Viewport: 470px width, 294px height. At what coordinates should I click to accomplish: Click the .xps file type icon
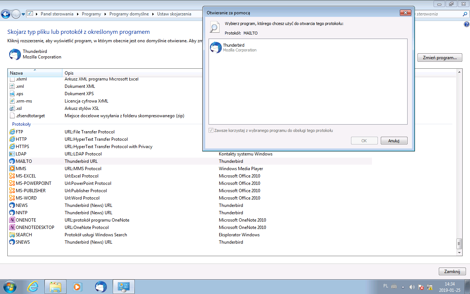coord(12,94)
